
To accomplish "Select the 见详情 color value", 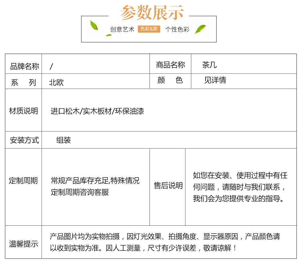I will point(215,80).
